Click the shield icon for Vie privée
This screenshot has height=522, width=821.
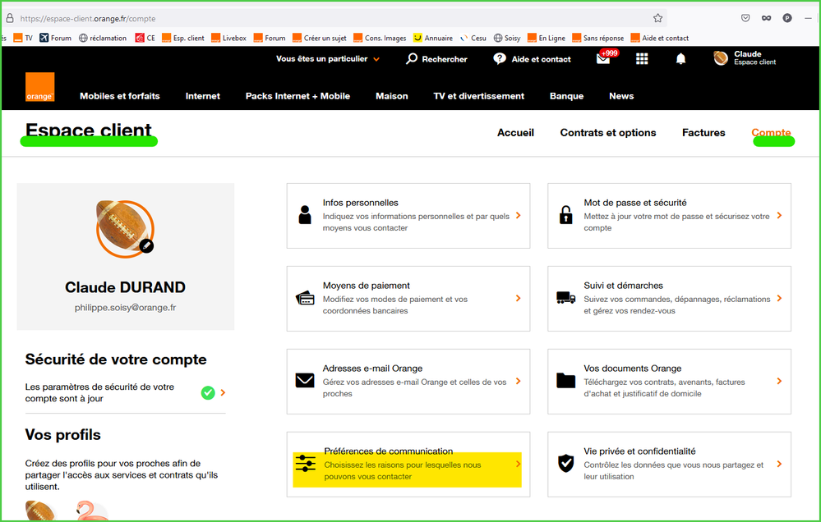(566, 464)
